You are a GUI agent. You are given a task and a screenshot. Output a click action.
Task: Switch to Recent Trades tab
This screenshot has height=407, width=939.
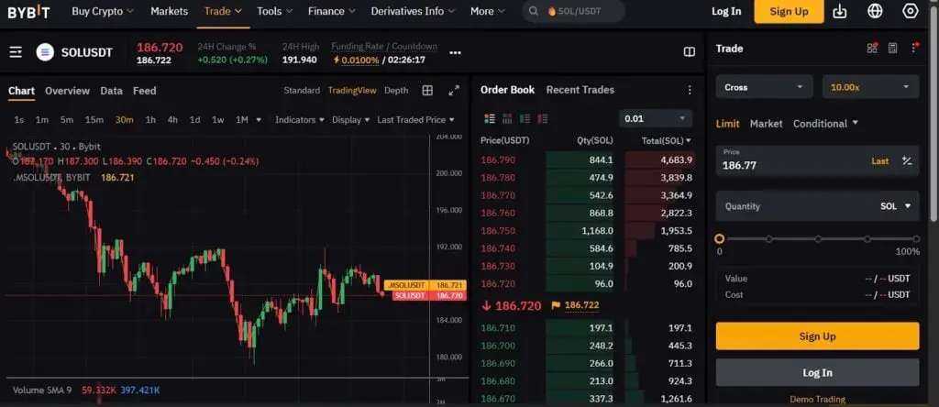[x=580, y=90]
